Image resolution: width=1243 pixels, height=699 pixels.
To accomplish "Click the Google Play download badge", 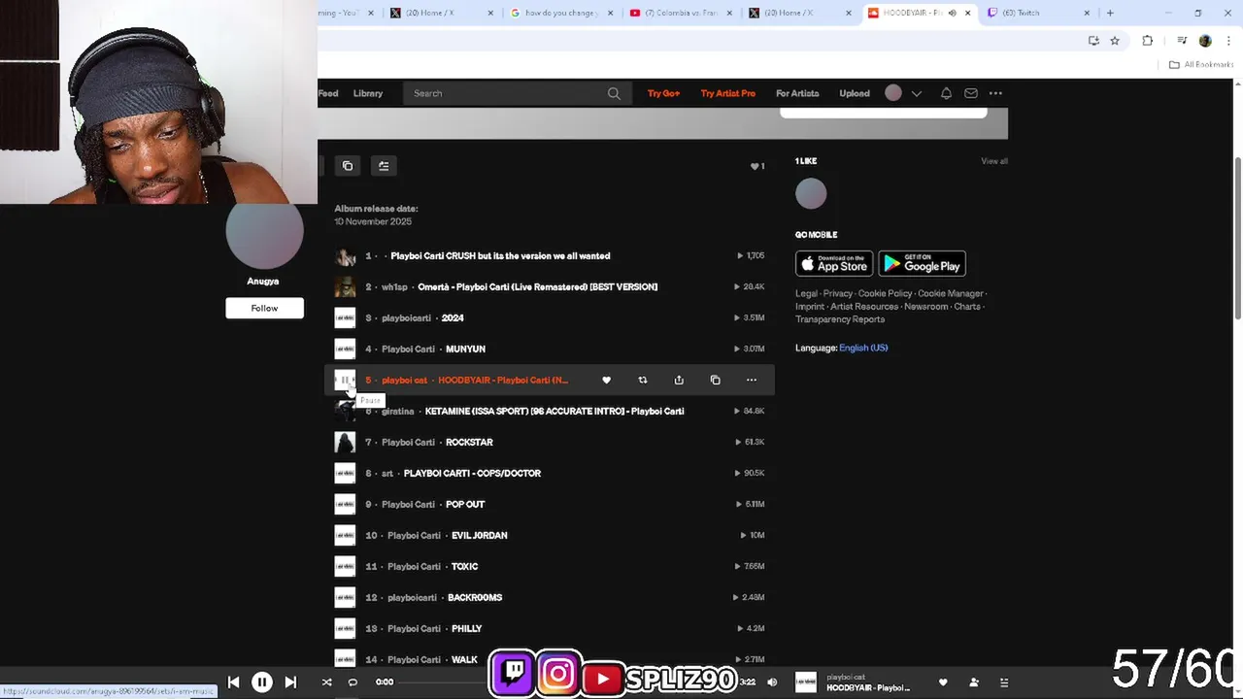I will [922, 264].
